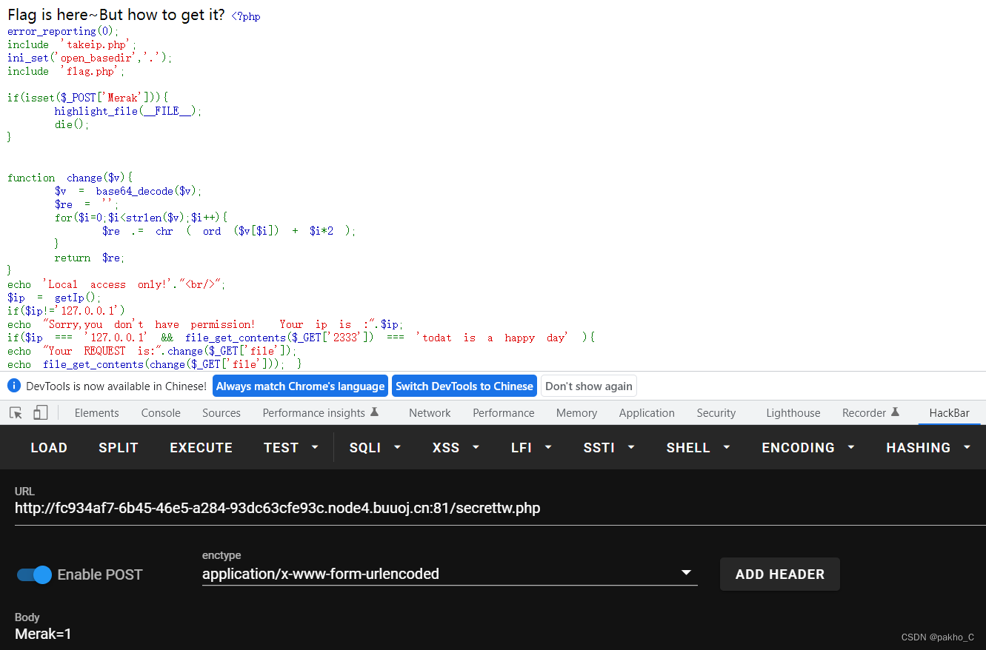986x650 pixels.
Task: Click the 'error_reporting(0);' code line
Action: (63, 31)
